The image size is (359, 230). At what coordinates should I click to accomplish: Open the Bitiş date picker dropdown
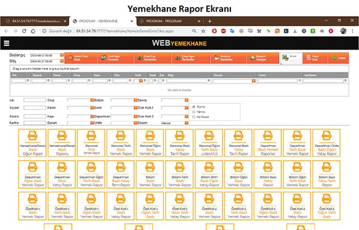[62, 61]
